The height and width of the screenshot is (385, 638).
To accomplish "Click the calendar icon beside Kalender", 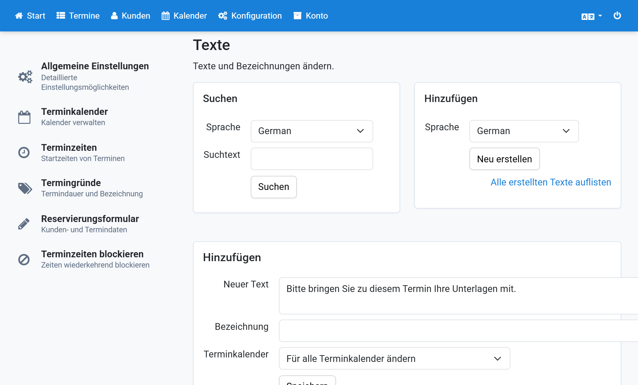I will click(165, 16).
